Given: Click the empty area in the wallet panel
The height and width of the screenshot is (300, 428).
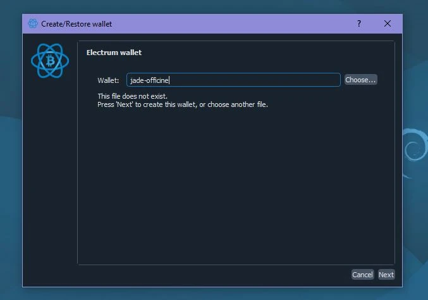Looking at the screenshot, I should coord(234,190).
